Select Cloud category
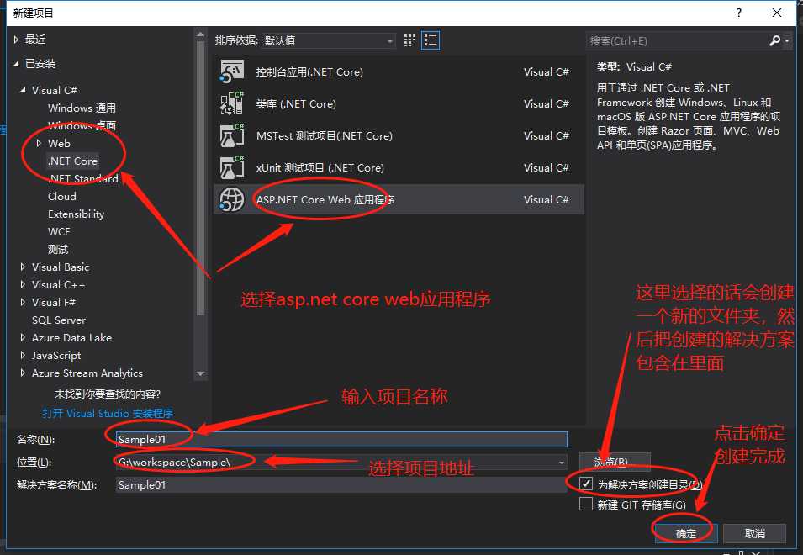The height and width of the screenshot is (555, 803). click(62, 196)
